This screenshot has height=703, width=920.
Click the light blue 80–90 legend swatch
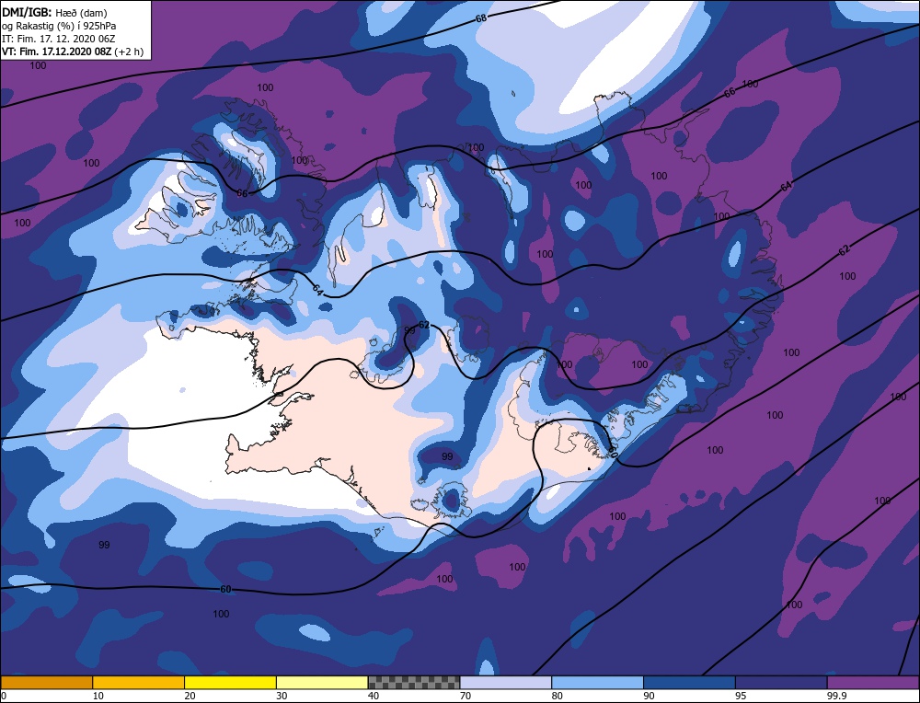coord(597,682)
